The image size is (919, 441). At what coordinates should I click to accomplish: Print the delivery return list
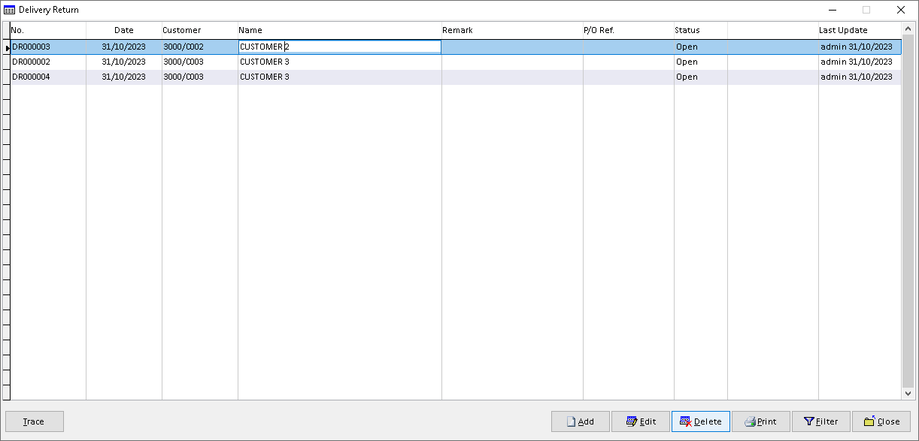tap(760, 421)
